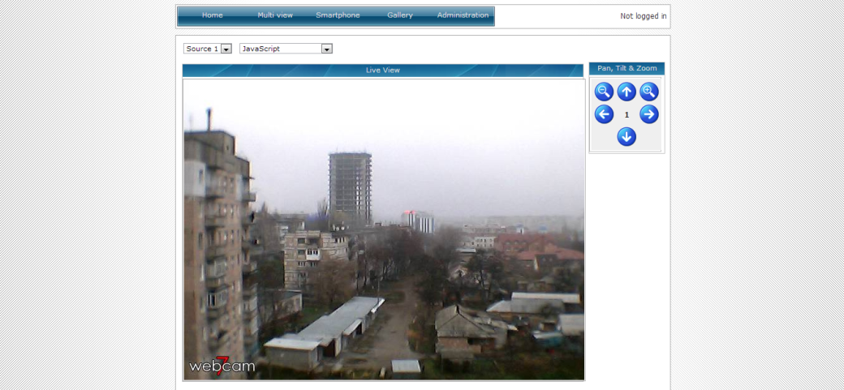
Task: Zoom out the camera with the minus magnifier
Action: 604,92
